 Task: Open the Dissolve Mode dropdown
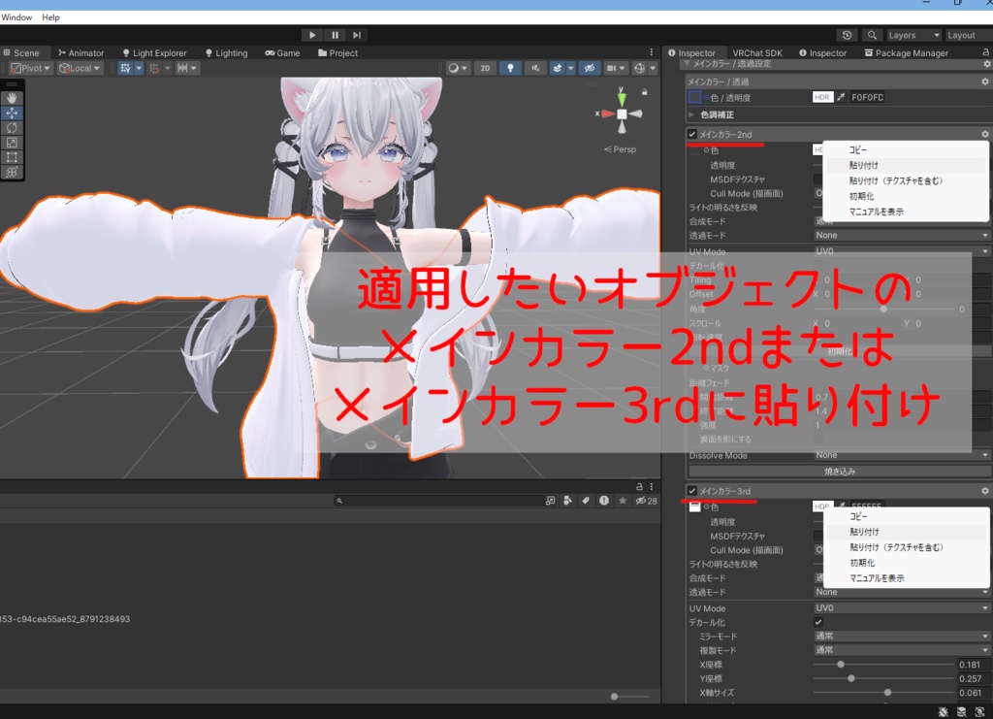click(902, 455)
